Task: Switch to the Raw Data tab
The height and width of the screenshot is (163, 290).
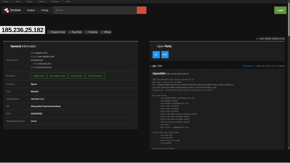Action: 75,32
